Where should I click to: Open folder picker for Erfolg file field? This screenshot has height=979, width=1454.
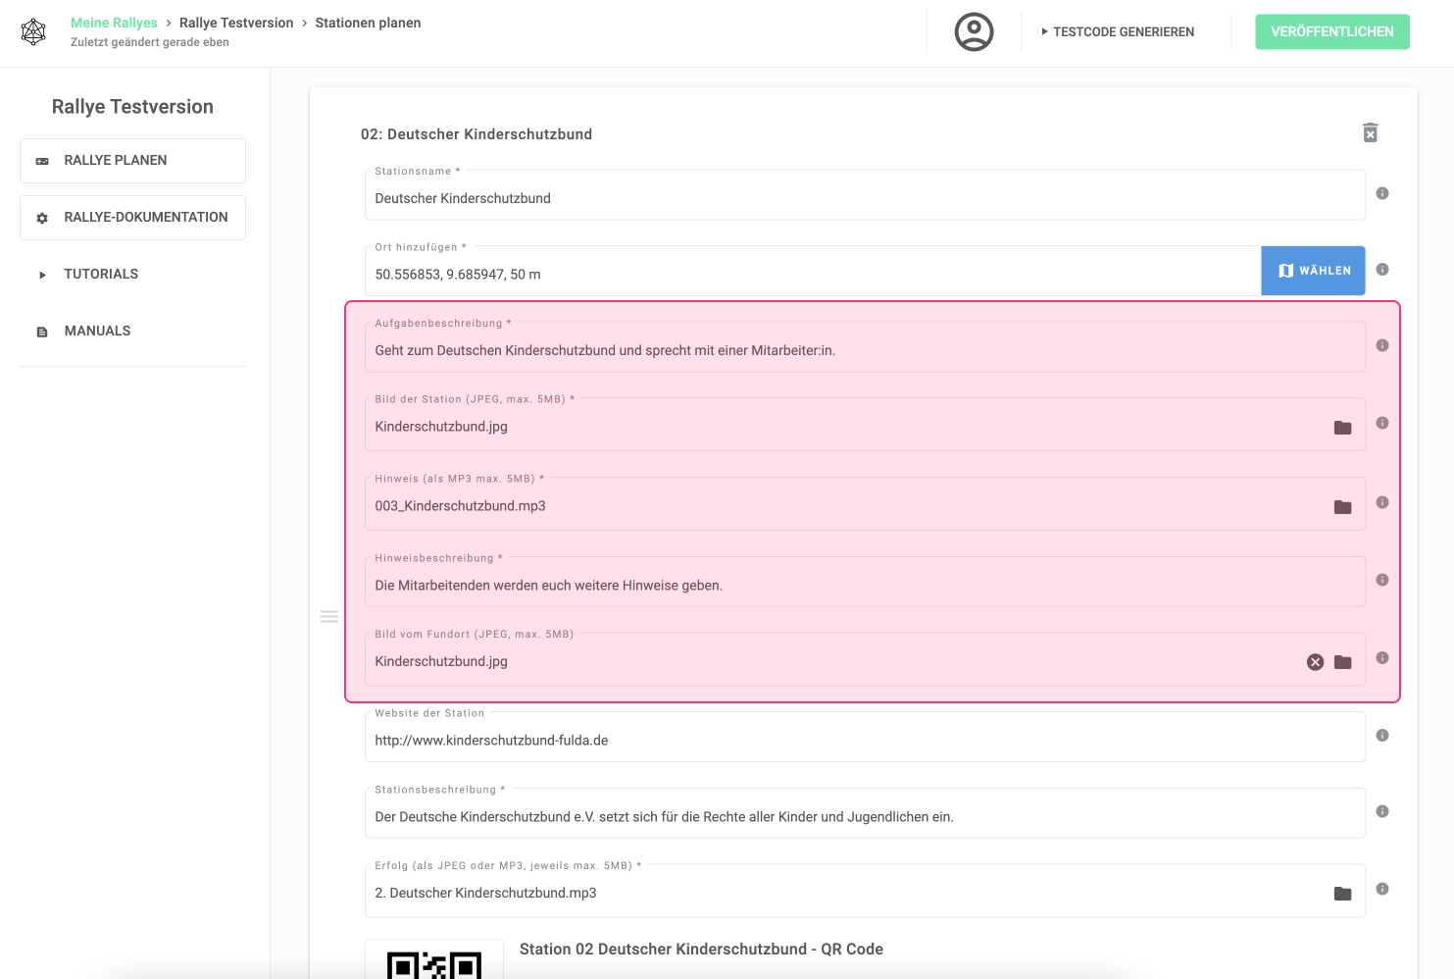tap(1342, 894)
